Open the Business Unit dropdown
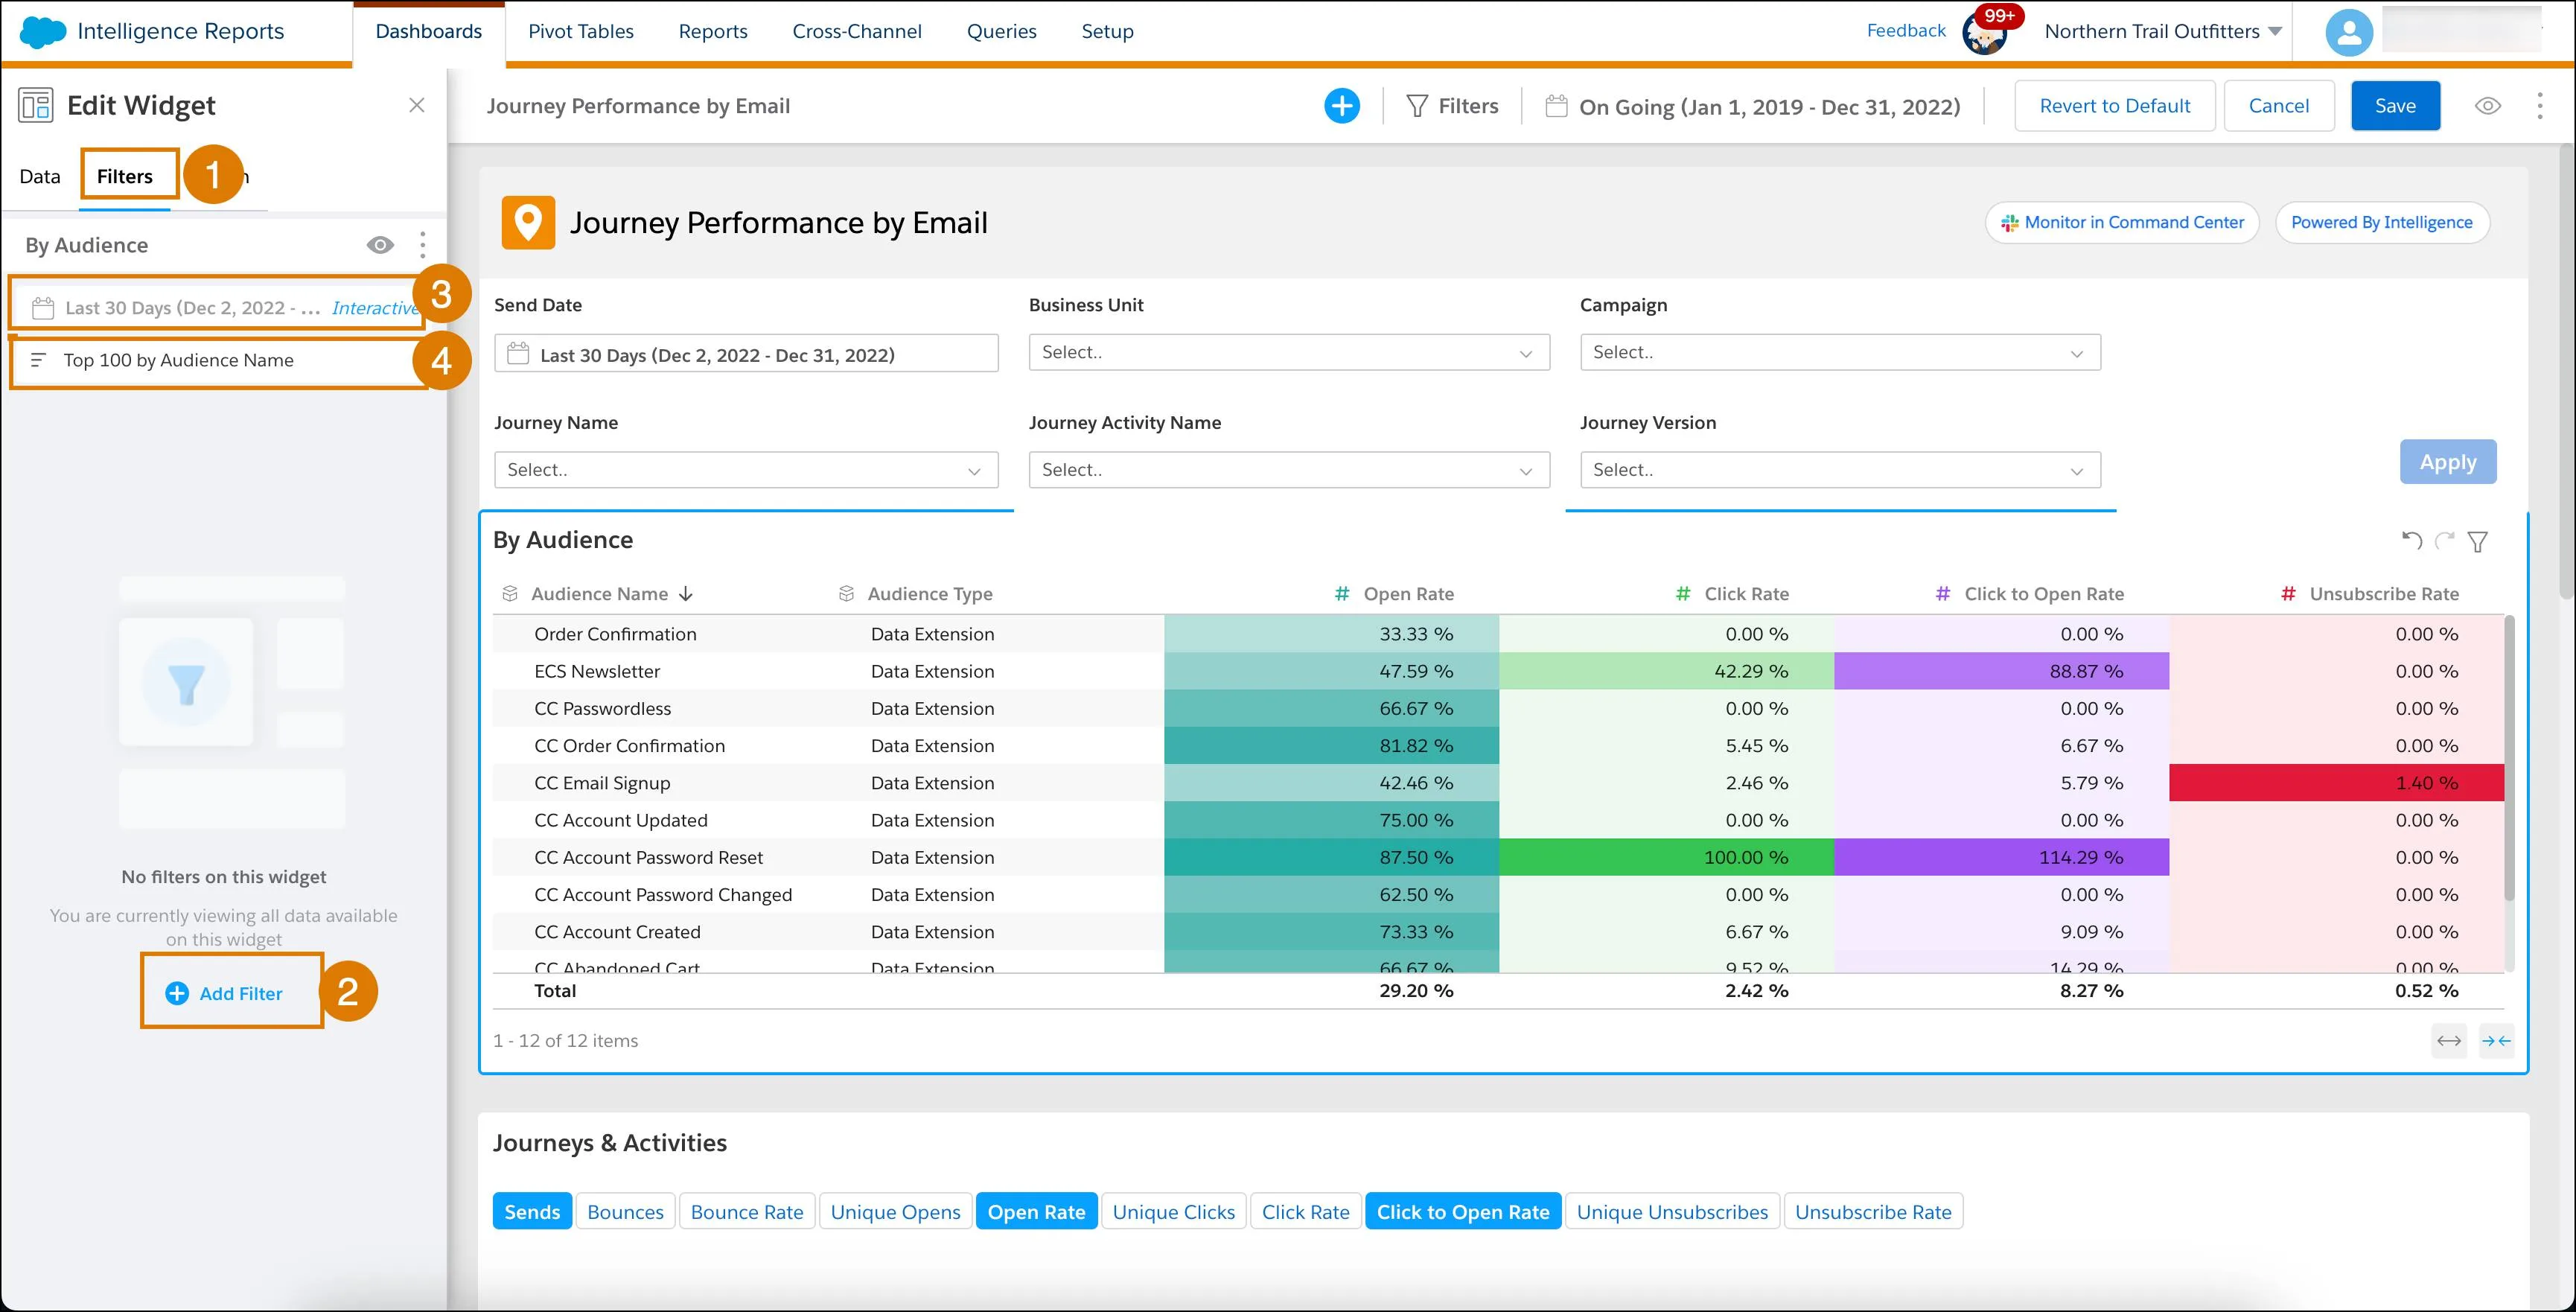This screenshot has height=1312, width=2576. pos(1287,351)
